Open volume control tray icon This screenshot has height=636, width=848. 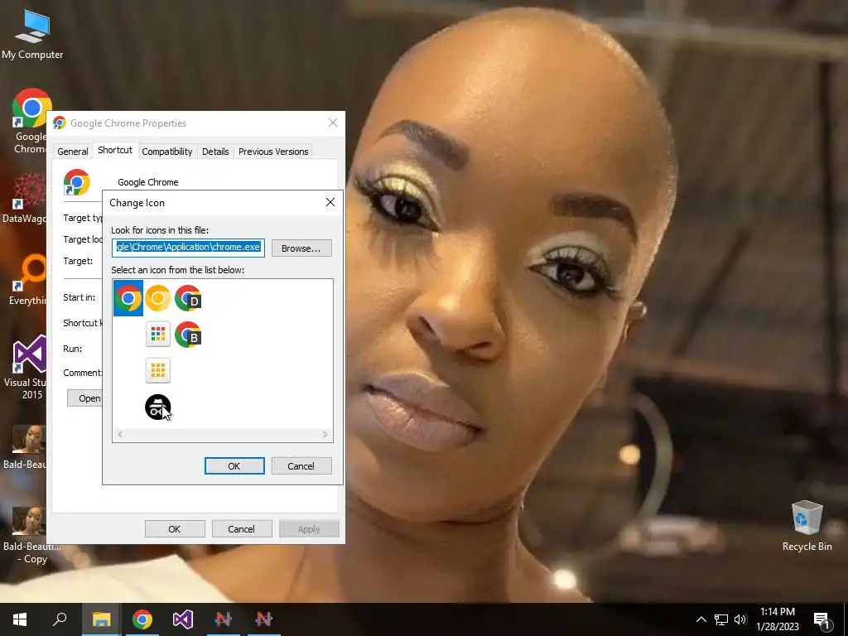click(x=740, y=619)
